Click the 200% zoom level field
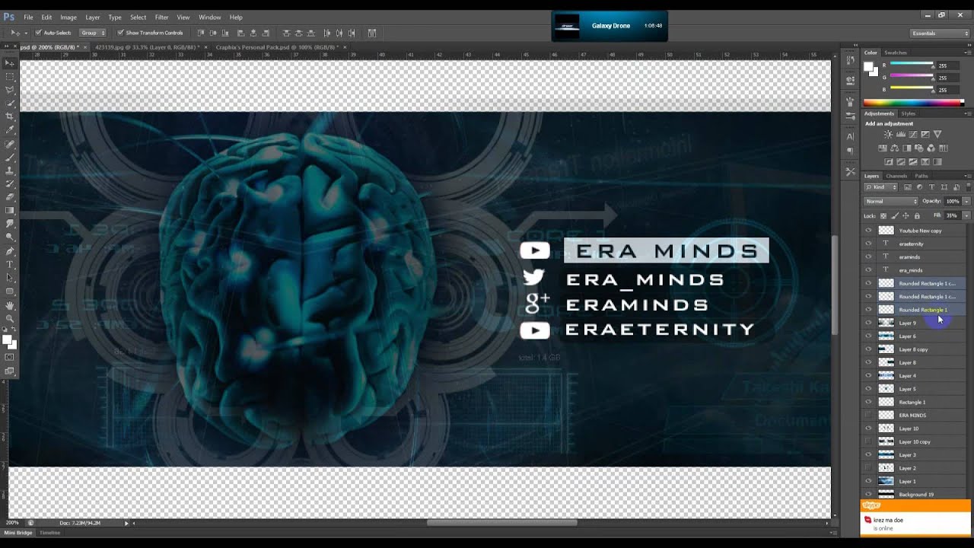Image resolution: width=974 pixels, height=548 pixels. pos(13,523)
